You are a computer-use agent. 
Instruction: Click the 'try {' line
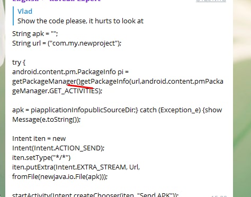19,62
